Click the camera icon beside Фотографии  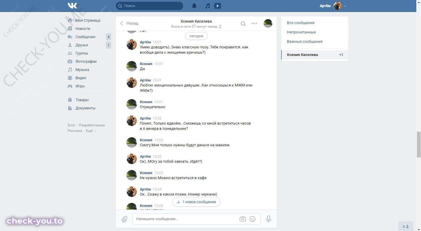click(70, 62)
